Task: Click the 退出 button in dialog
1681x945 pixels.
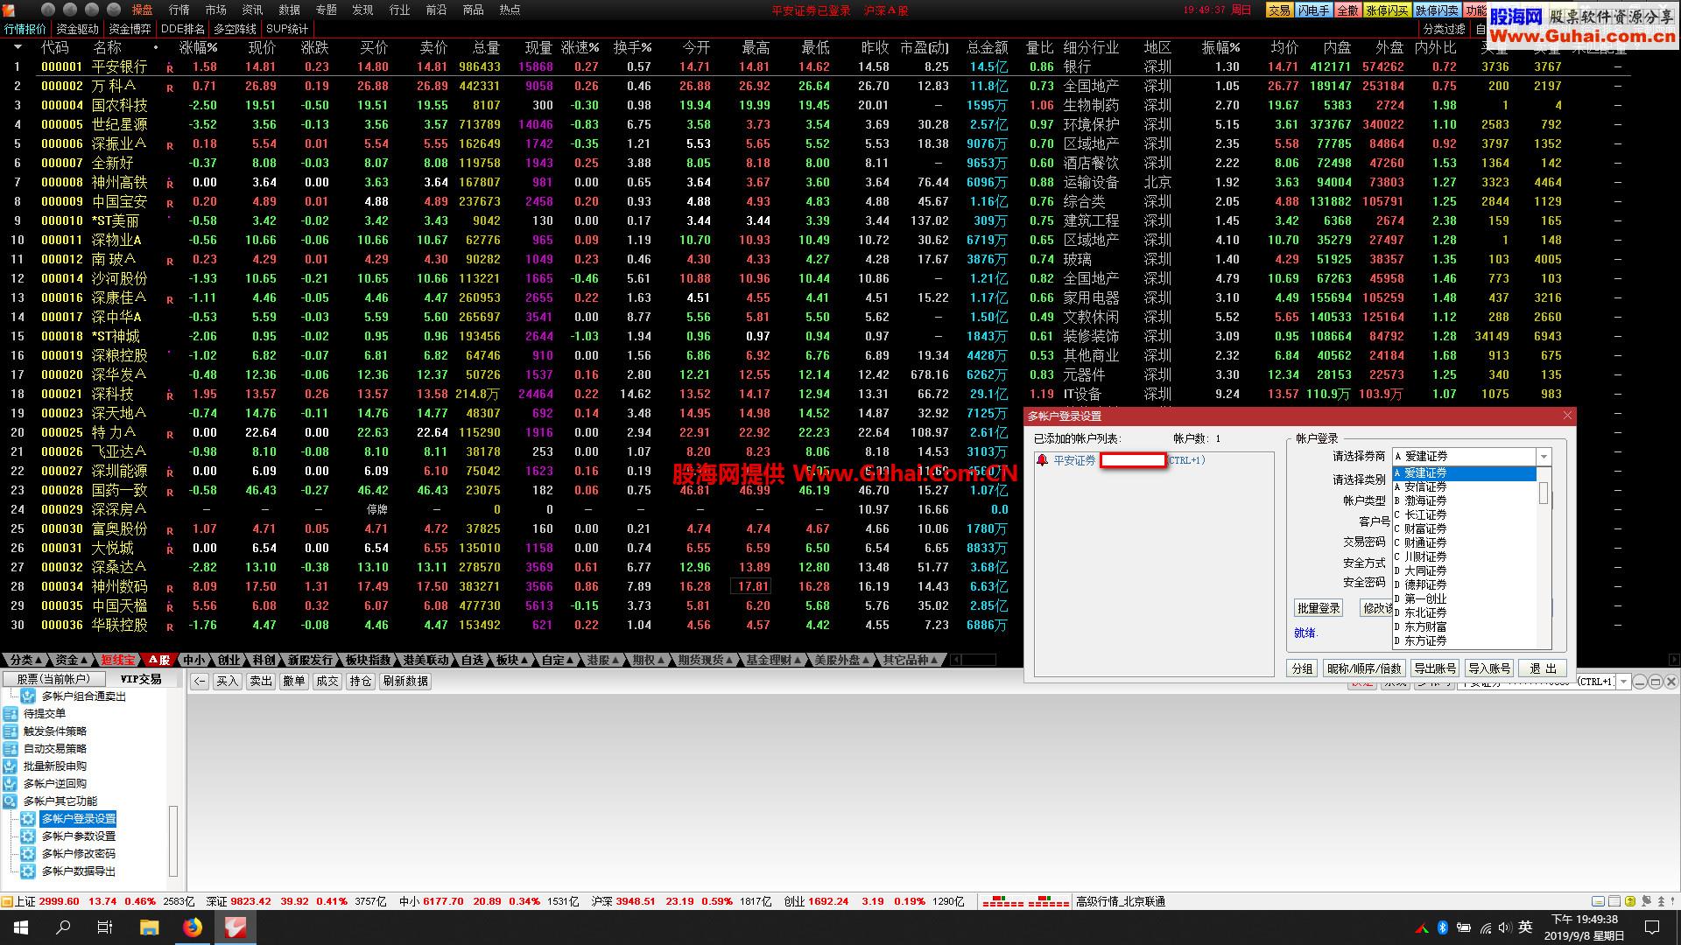Action: coord(1543,668)
